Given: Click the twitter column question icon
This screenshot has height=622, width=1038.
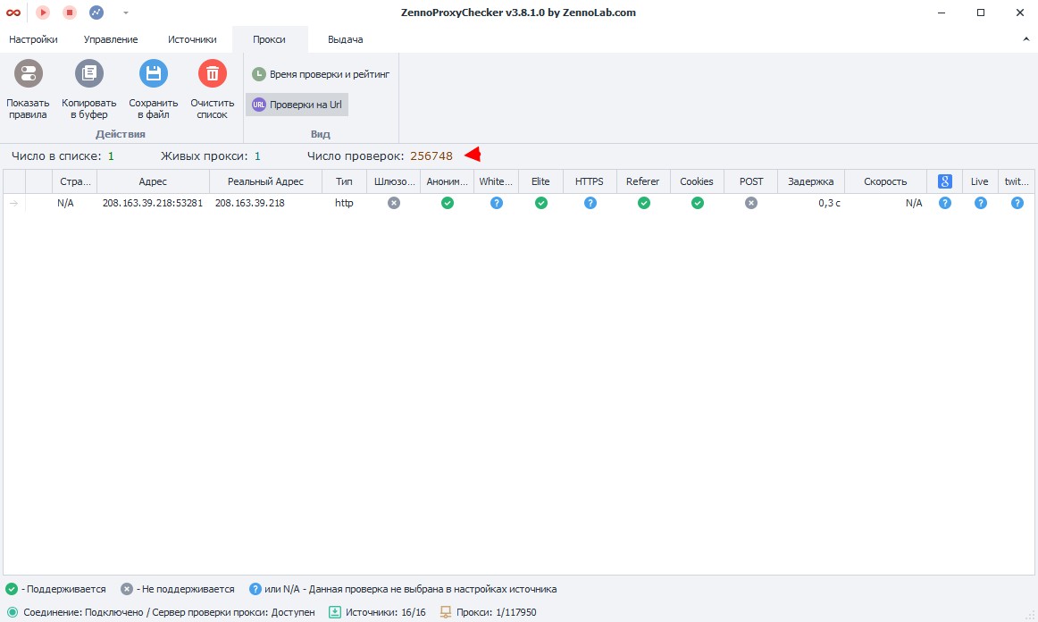Looking at the screenshot, I should (x=1017, y=204).
